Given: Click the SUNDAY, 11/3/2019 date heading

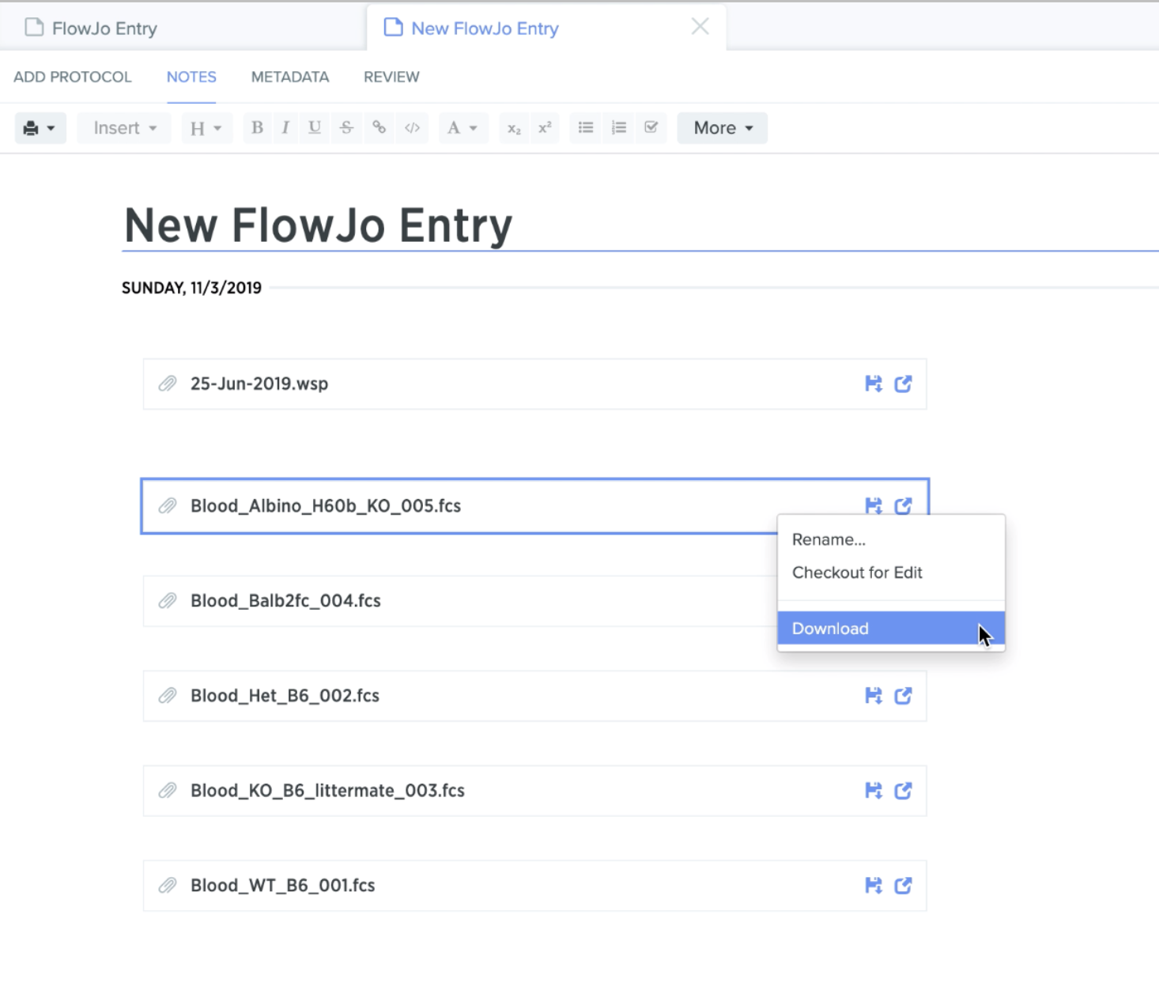Looking at the screenshot, I should click(191, 288).
